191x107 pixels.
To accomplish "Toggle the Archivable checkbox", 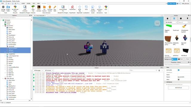I will (178, 70).
